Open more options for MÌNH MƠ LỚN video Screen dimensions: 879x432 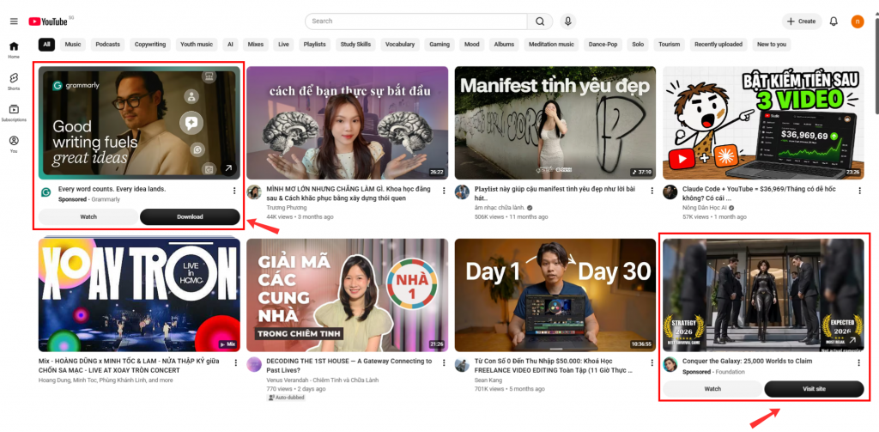pos(444,191)
